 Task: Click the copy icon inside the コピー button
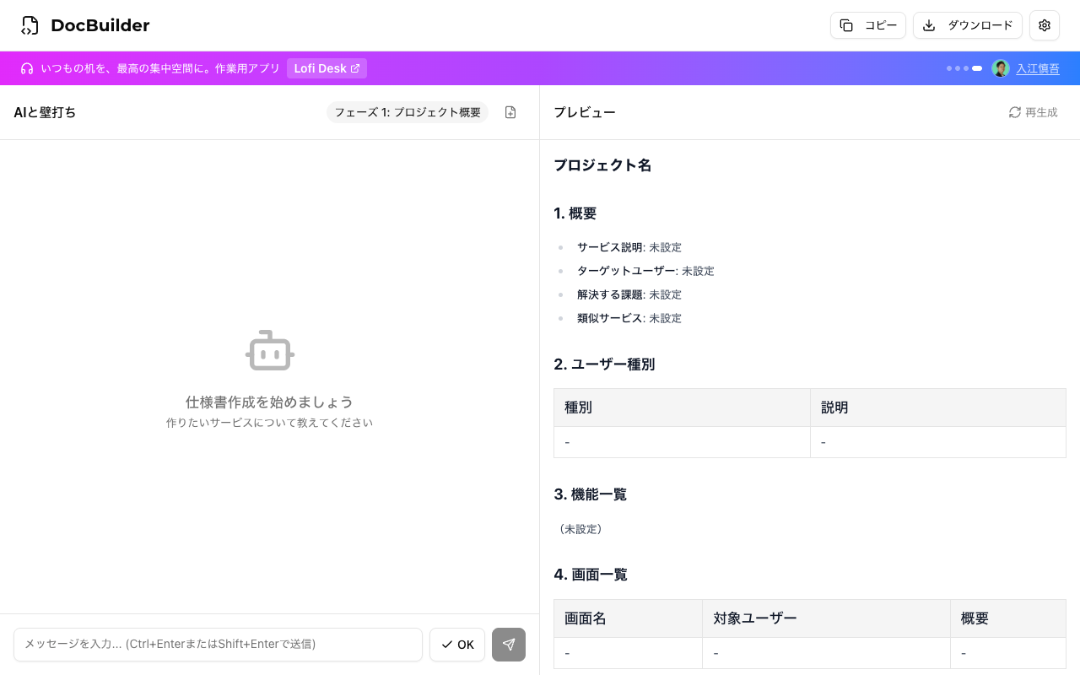(x=846, y=25)
